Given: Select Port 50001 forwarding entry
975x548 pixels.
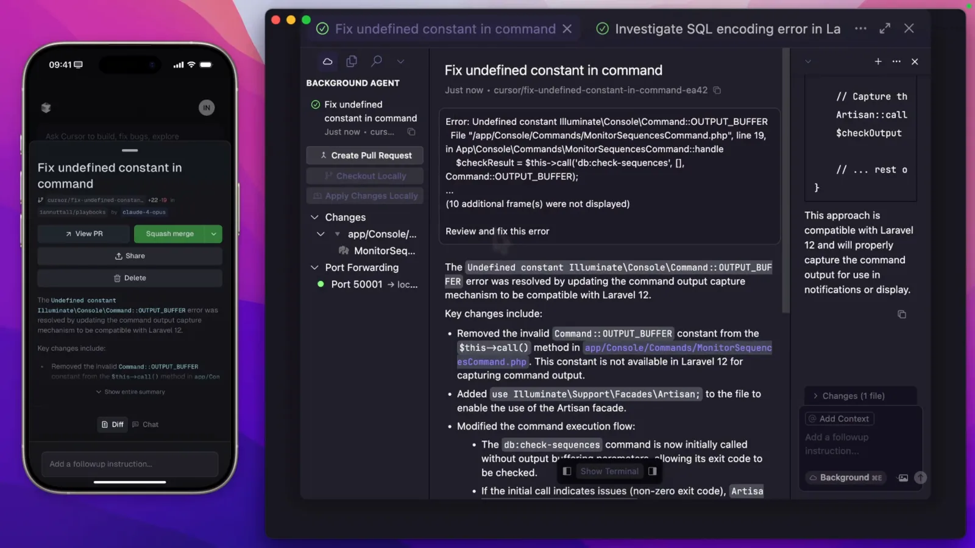Looking at the screenshot, I should 367,284.
